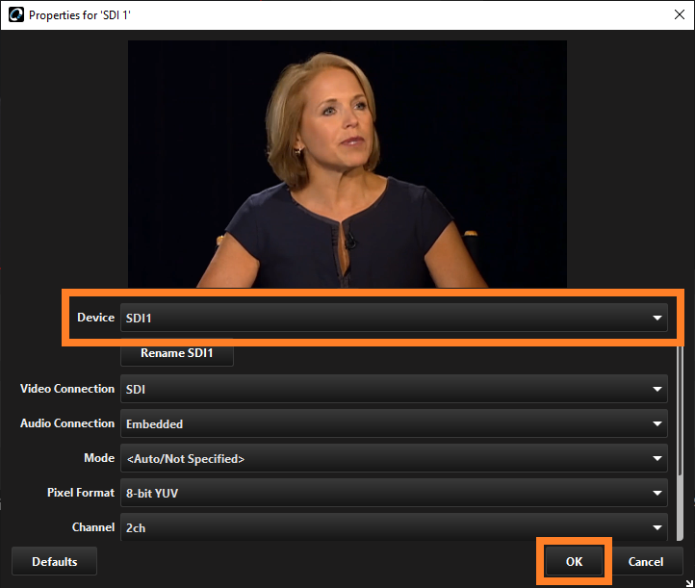The height and width of the screenshot is (588, 695).
Task: Open the Pixel Format dropdown showing 8-bit YUV
Action: (393, 494)
